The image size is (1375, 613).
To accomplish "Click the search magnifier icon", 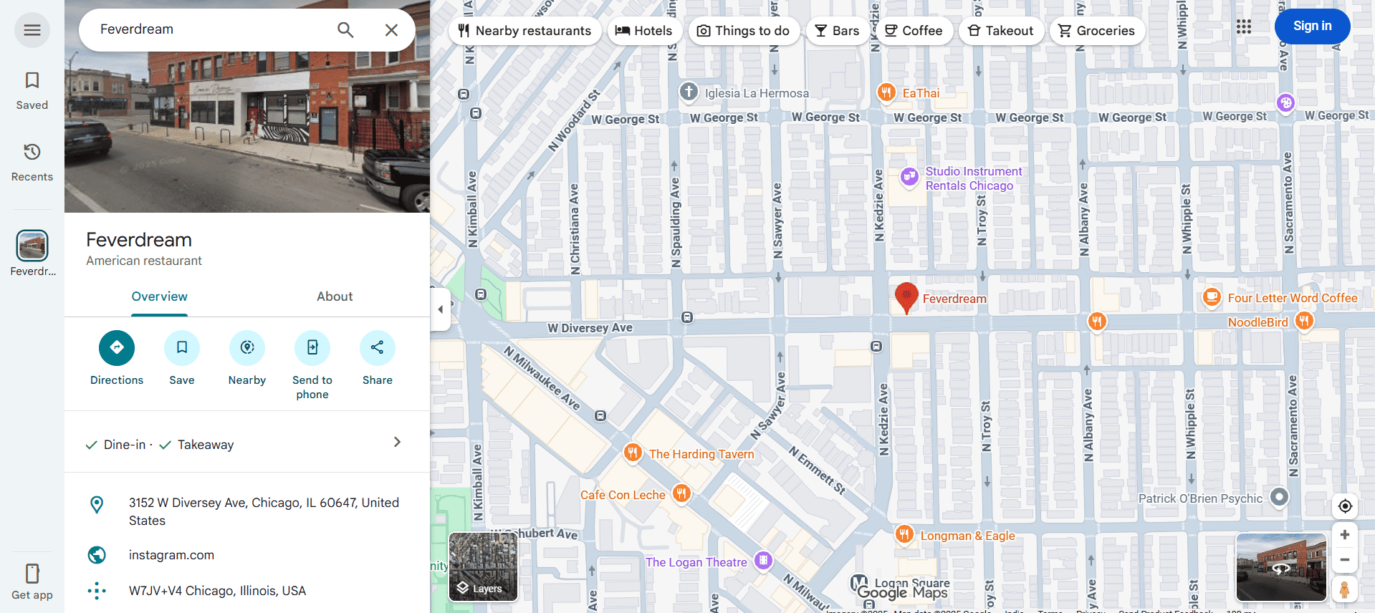I will point(345,30).
